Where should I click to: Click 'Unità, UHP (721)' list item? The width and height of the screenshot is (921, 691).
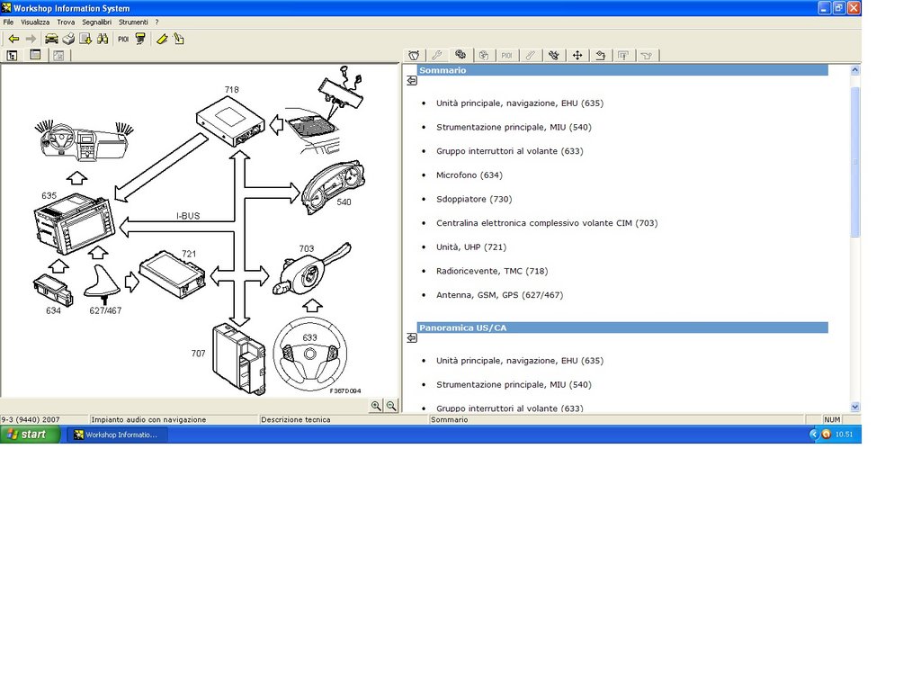tap(471, 247)
